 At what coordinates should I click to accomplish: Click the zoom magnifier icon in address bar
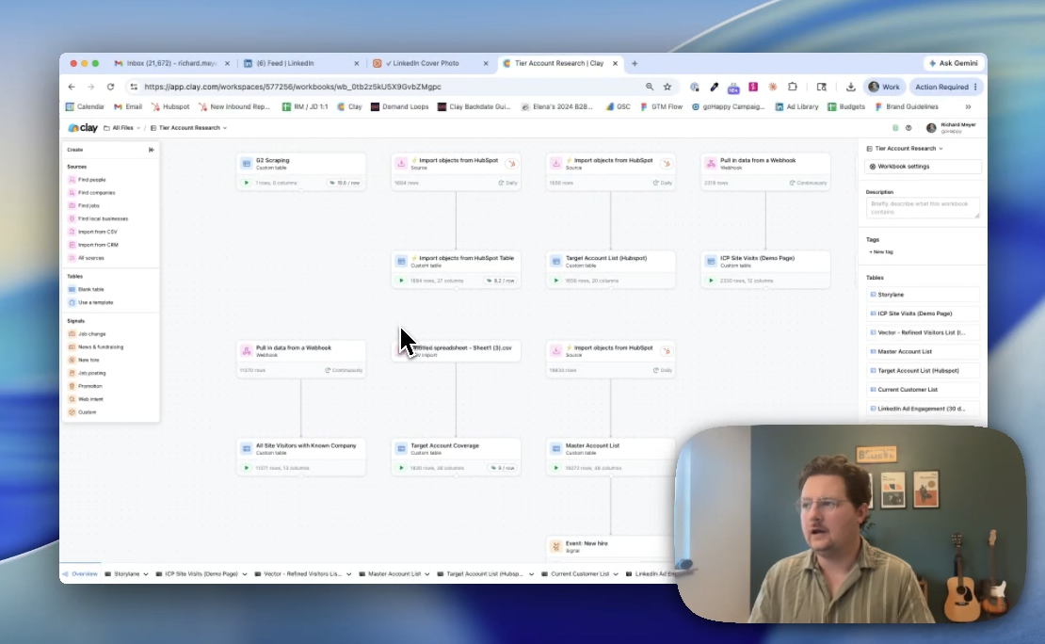point(650,87)
